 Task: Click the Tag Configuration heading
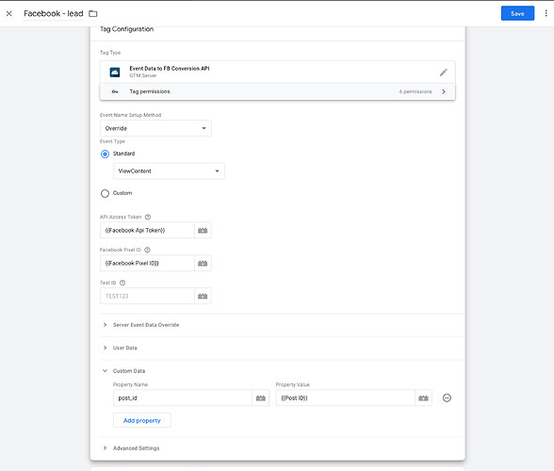(x=127, y=29)
